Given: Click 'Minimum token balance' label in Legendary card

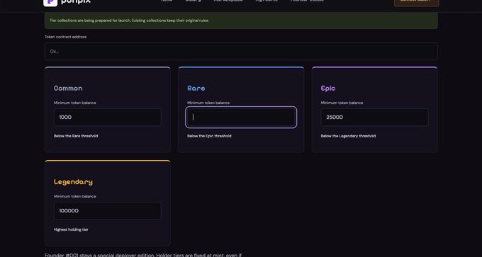Looking at the screenshot, I should [x=75, y=196].
